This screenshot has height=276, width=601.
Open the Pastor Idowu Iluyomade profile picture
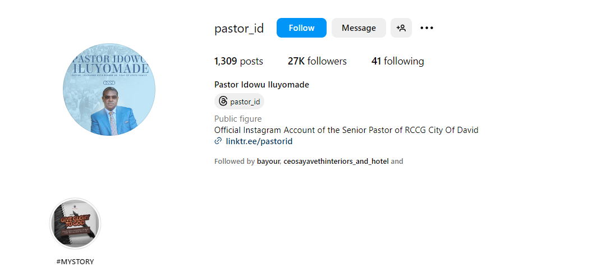point(109,89)
